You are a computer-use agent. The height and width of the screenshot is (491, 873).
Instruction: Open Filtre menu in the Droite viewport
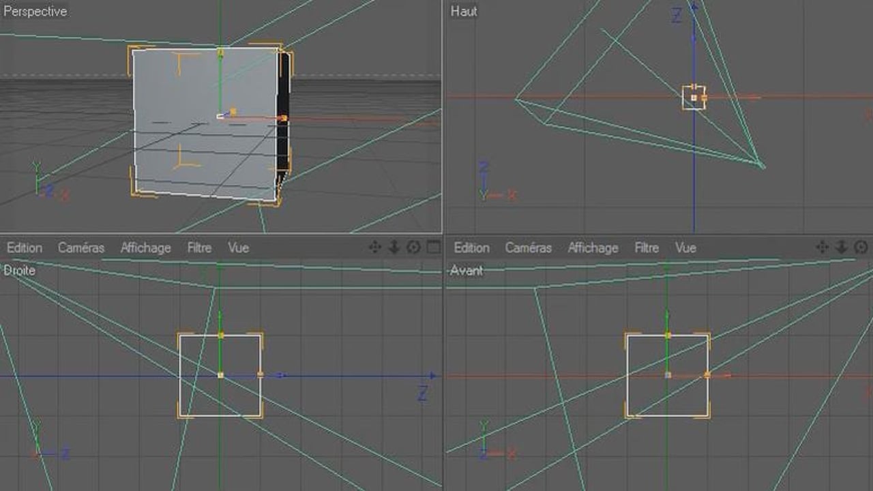199,248
